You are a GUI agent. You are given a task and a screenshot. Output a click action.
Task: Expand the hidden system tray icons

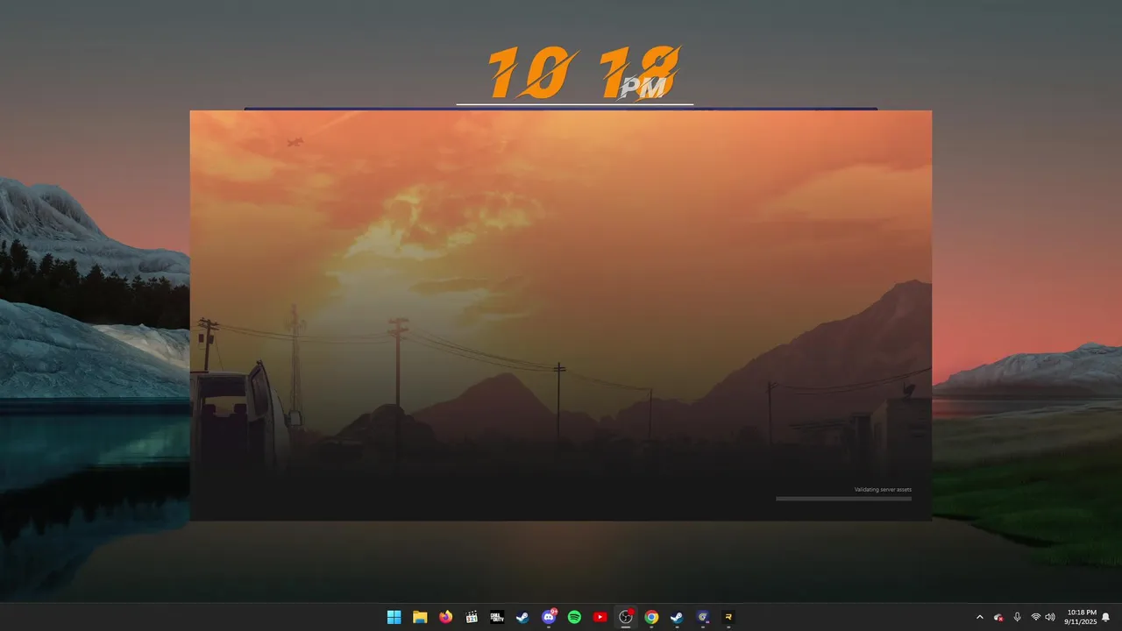pyautogui.click(x=980, y=617)
